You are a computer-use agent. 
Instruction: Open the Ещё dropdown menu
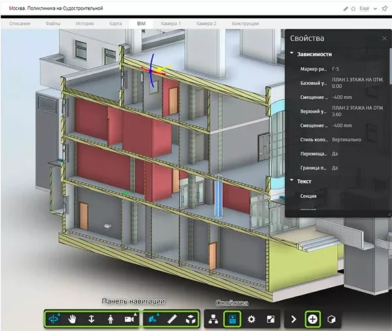[x=365, y=9]
